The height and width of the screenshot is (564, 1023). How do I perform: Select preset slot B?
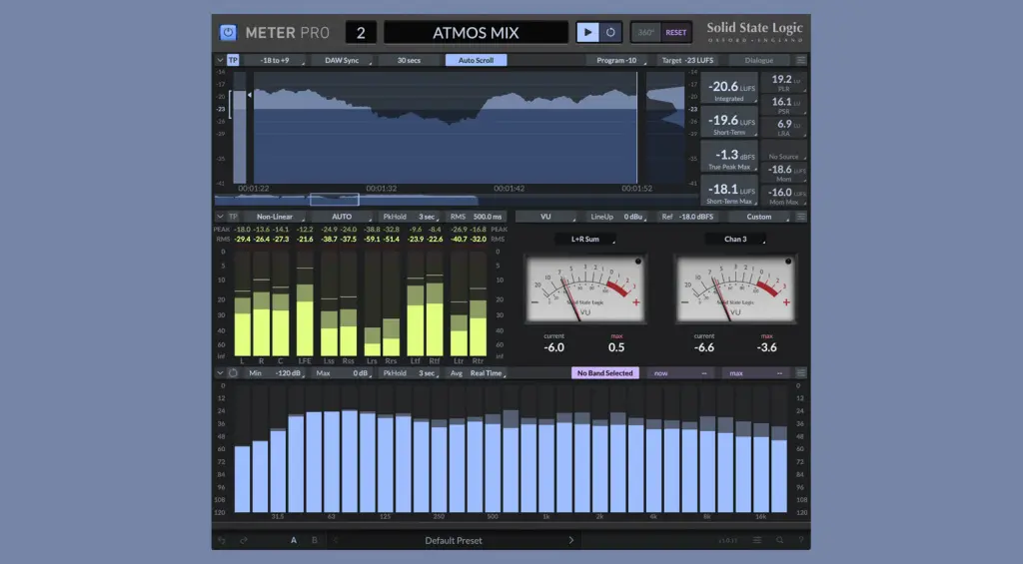pos(315,540)
